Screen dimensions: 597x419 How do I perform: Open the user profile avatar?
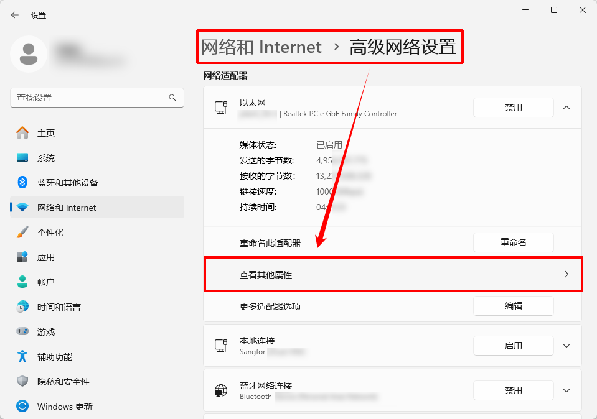(x=29, y=54)
